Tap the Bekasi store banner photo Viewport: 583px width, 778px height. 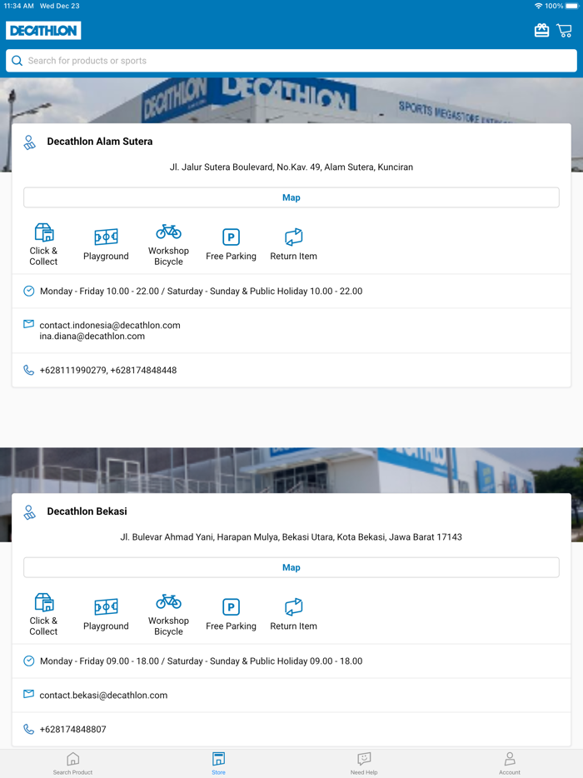click(x=291, y=471)
